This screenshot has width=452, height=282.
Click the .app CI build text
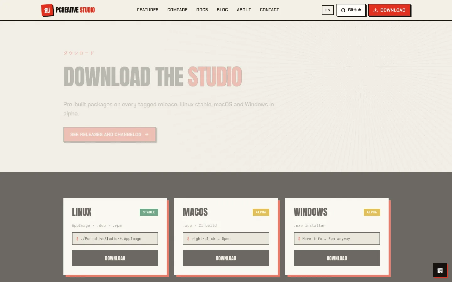pos(200,226)
